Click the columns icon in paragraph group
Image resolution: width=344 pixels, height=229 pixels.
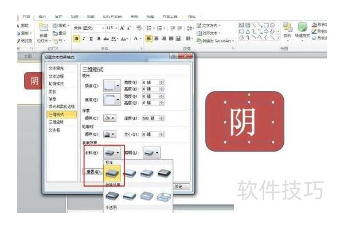[189, 38]
